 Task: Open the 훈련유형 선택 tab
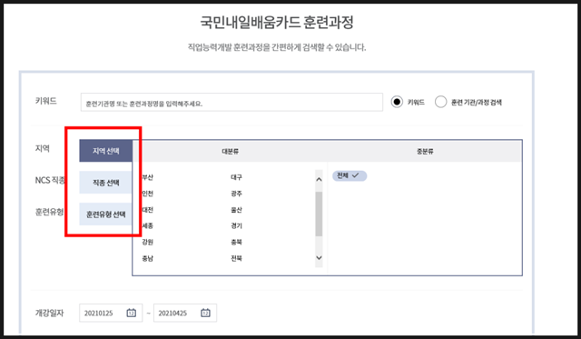point(105,214)
